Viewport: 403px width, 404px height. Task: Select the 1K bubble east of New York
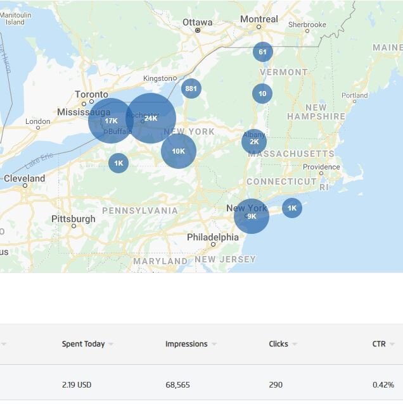click(x=291, y=208)
